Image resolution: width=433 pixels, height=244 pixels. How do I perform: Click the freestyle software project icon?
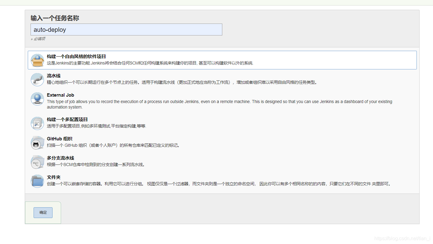[37, 60]
